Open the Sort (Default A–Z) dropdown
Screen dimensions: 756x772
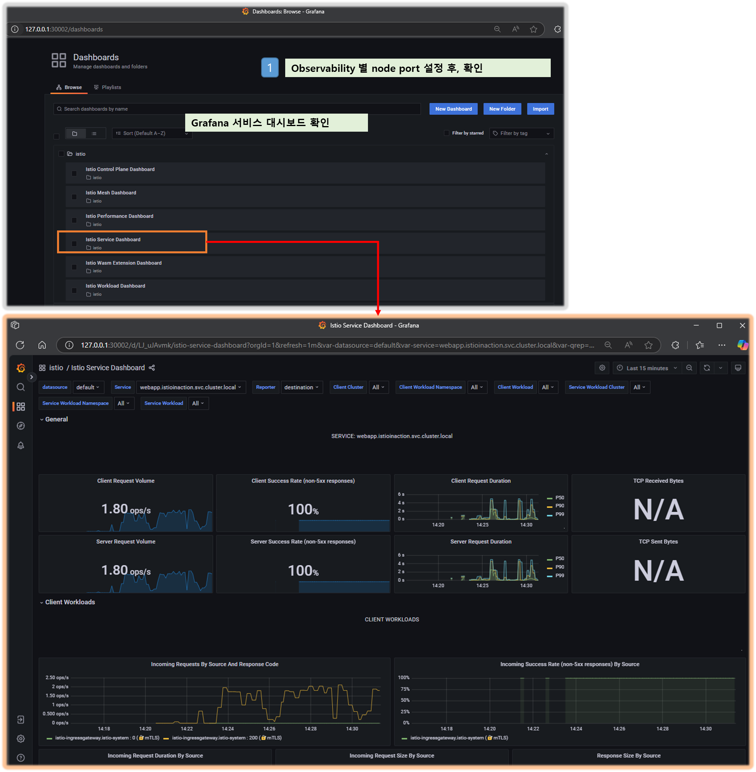tap(152, 133)
